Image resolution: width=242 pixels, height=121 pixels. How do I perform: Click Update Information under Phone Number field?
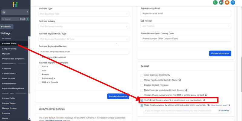[220, 53]
